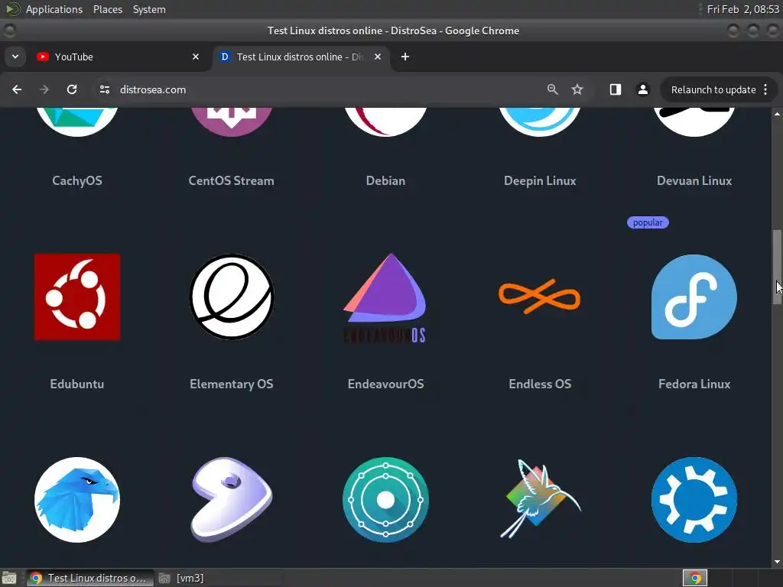Click the Debian swirl logo
This screenshot has height=587, width=783.
pyautogui.click(x=385, y=122)
